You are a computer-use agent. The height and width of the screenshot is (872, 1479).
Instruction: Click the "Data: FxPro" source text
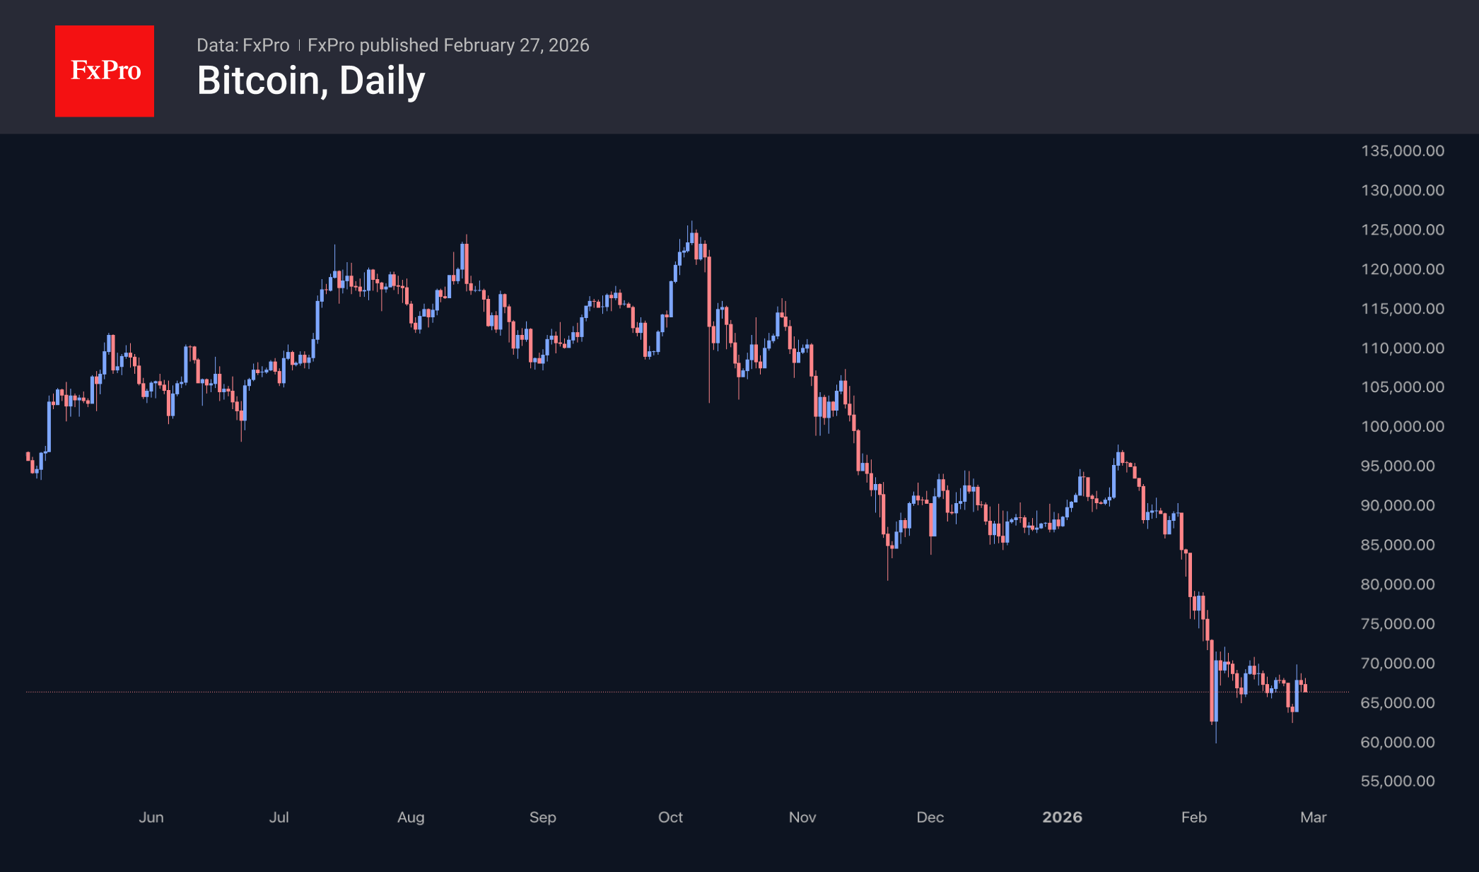point(242,45)
